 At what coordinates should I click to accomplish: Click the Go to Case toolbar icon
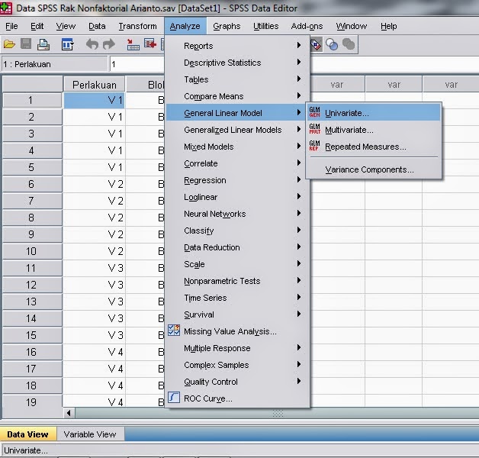(x=133, y=44)
